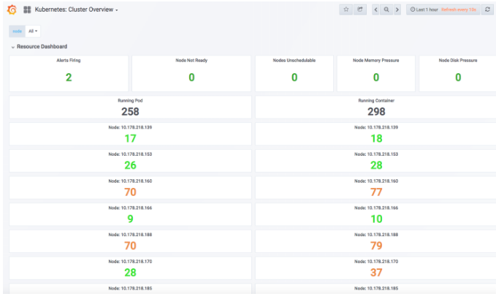Click the share dashboard icon
This screenshot has width=496, height=299.
click(360, 10)
